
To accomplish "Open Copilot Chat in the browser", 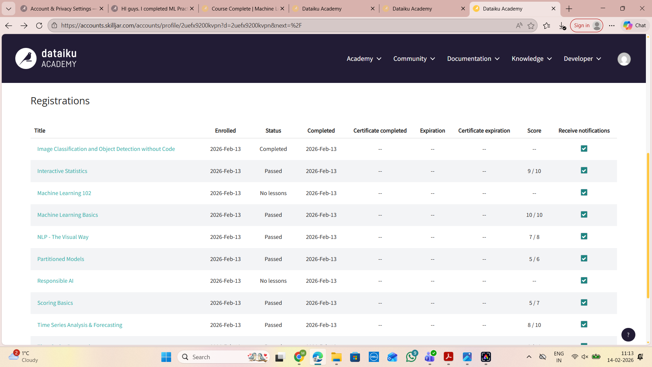I will tap(634, 25).
